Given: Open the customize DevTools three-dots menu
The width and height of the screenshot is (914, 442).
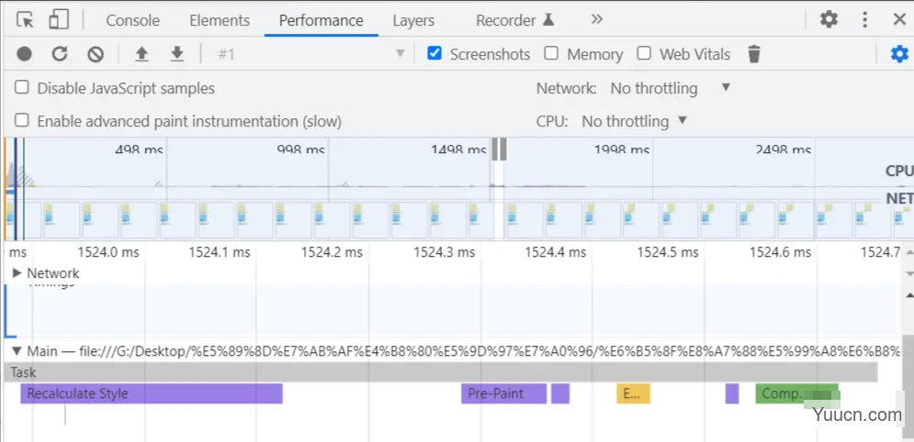Looking at the screenshot, I should click(x=865, y=20).
